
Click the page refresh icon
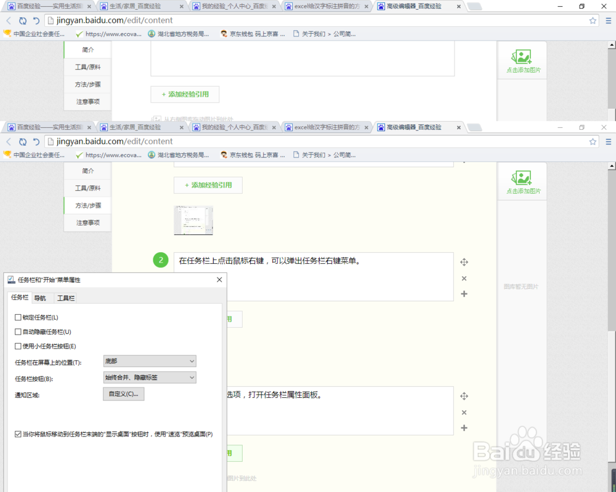(x=23, y=141)
